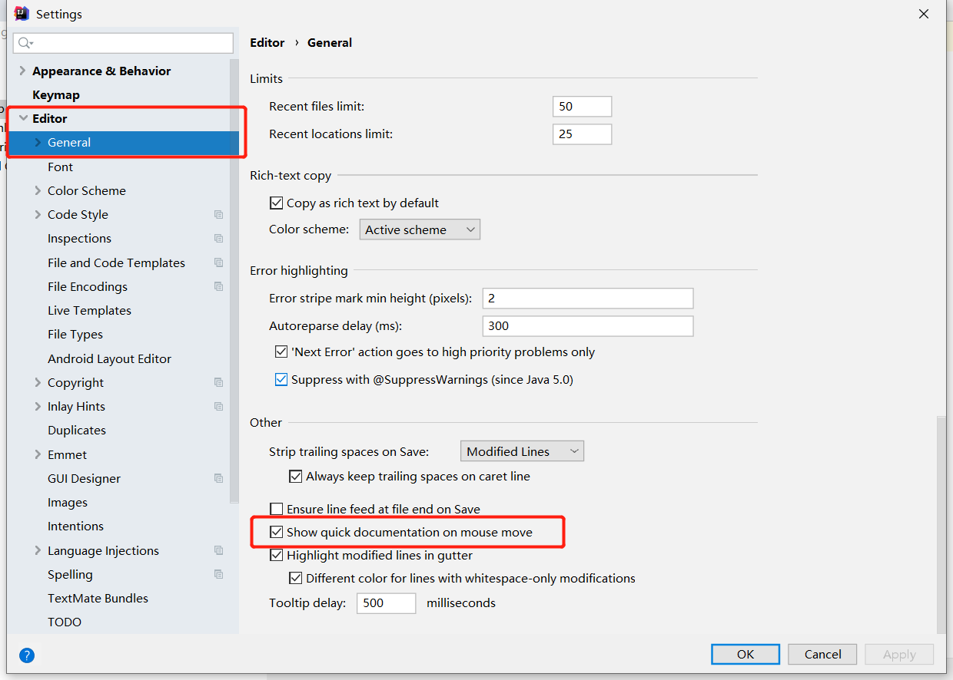The height and width of the screenshot is (680, 953).
Task: Open Strip trailing spaces Modified Lines dropdown
Action: [523, 451]
